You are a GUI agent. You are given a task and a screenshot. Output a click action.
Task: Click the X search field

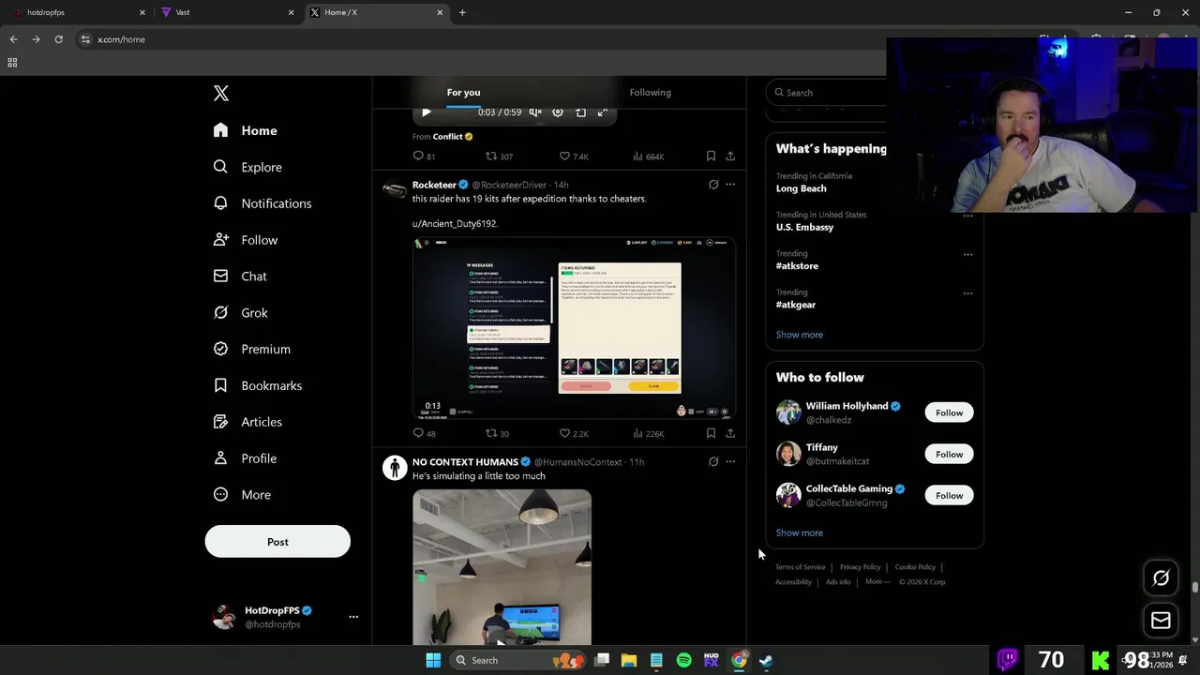(826, 93)
